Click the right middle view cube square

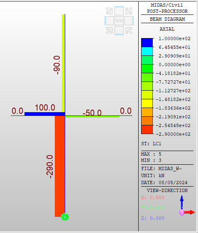[x=129, y=21]
